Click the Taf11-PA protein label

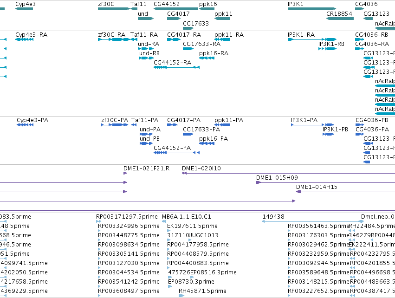coord(145,120)
